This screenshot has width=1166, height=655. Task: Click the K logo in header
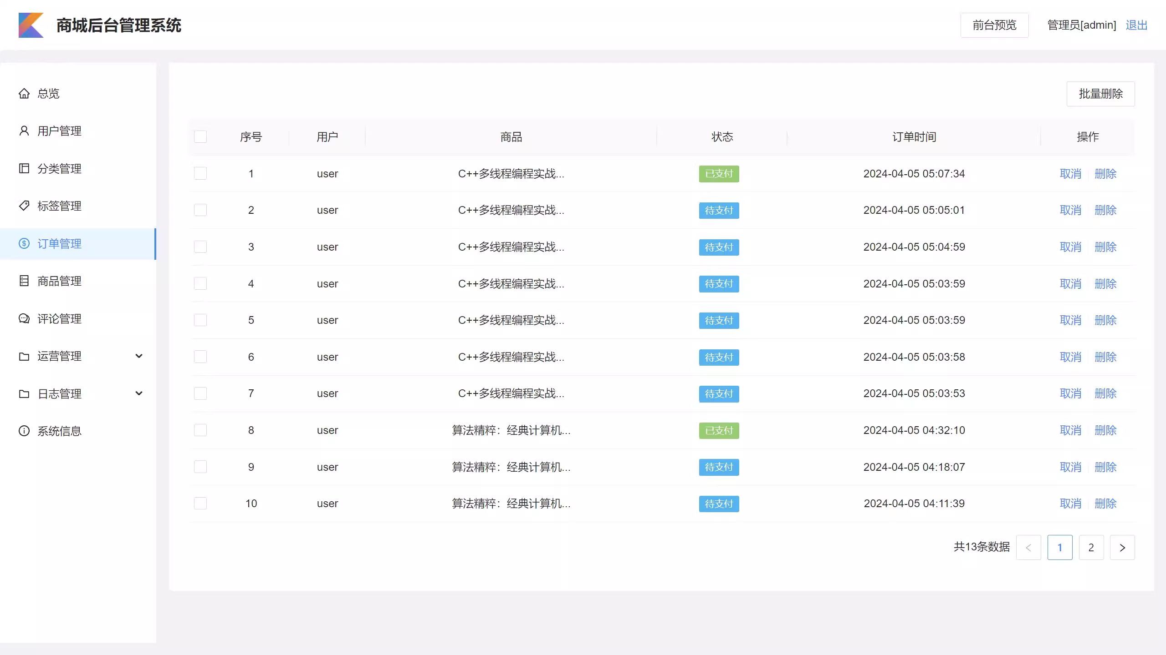pyautogui.click(x=31, y=25)
